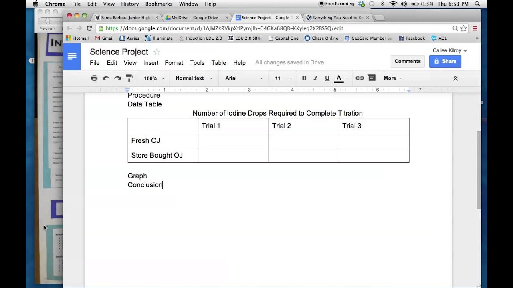513x288 pixels.
Task: Open the Insert menu
Action: click(151, 63)
